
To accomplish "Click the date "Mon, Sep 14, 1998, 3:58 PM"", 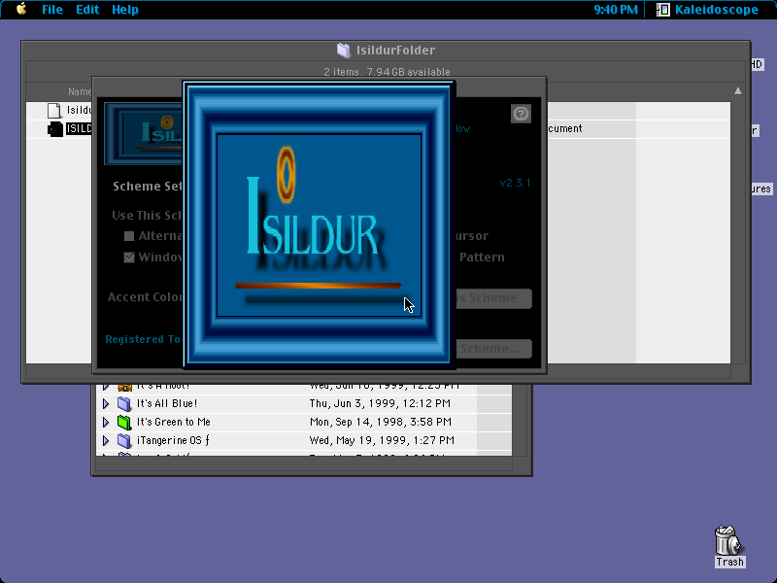I will coord(381,422).
